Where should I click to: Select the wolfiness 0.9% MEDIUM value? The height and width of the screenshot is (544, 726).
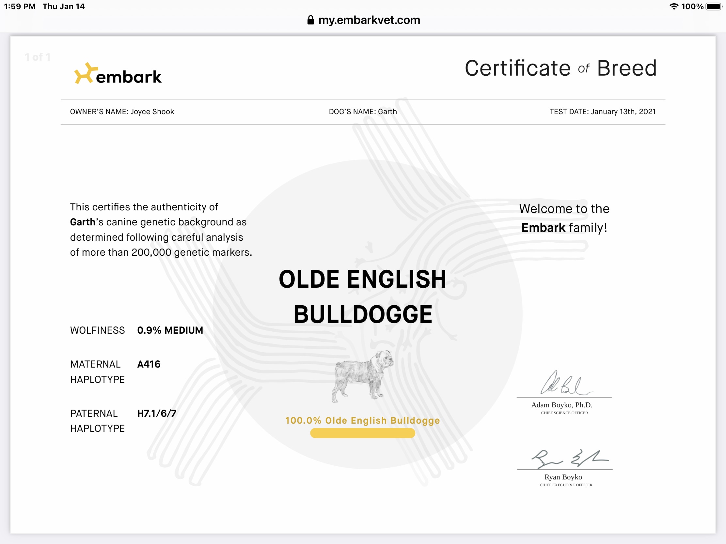pyautogui.click(x=170, y=330)
